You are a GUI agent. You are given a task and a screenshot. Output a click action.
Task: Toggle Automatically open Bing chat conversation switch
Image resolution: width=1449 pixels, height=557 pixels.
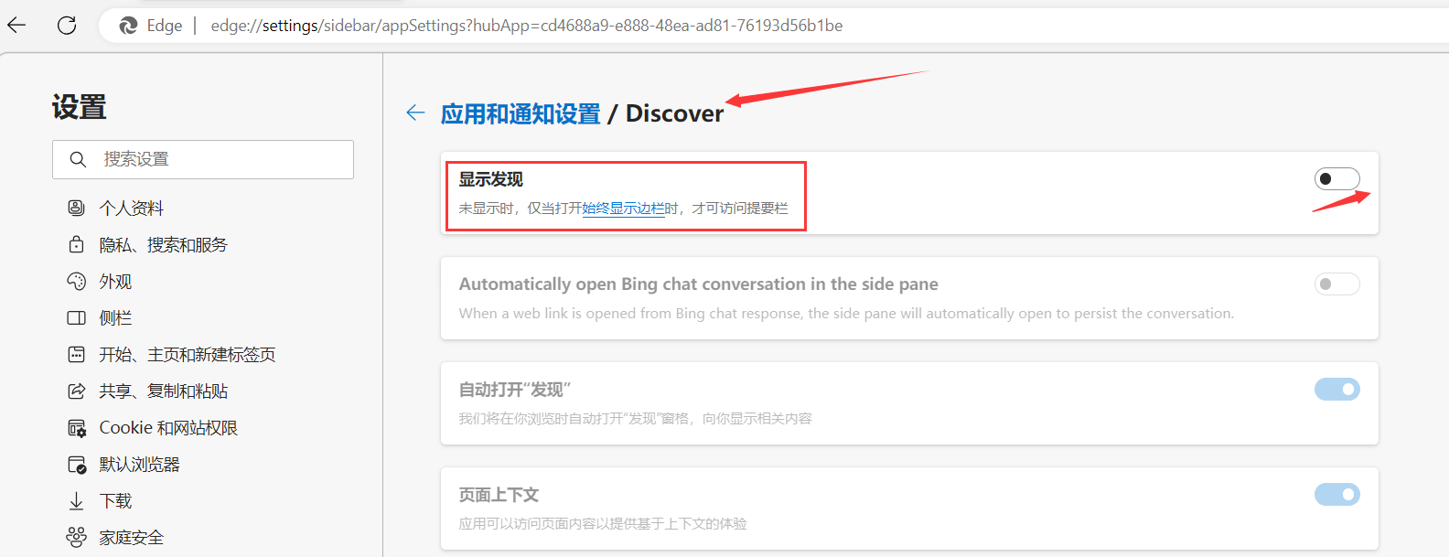tap(1336, 284)
